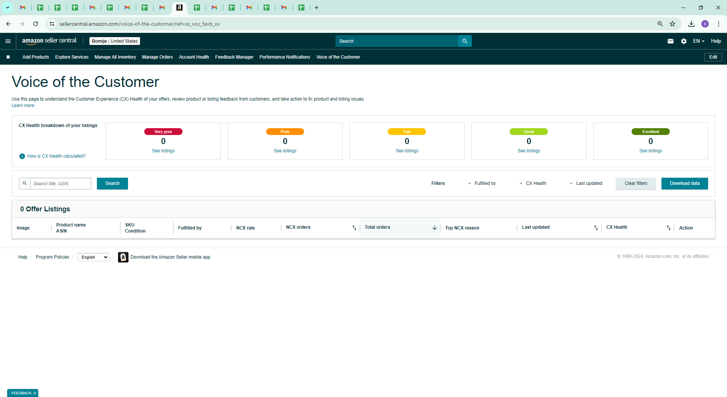Screen dimensions: 727x397
Task: Sort by Total orders down arrow
Action: pyautogui.click(x=435, y=228)
